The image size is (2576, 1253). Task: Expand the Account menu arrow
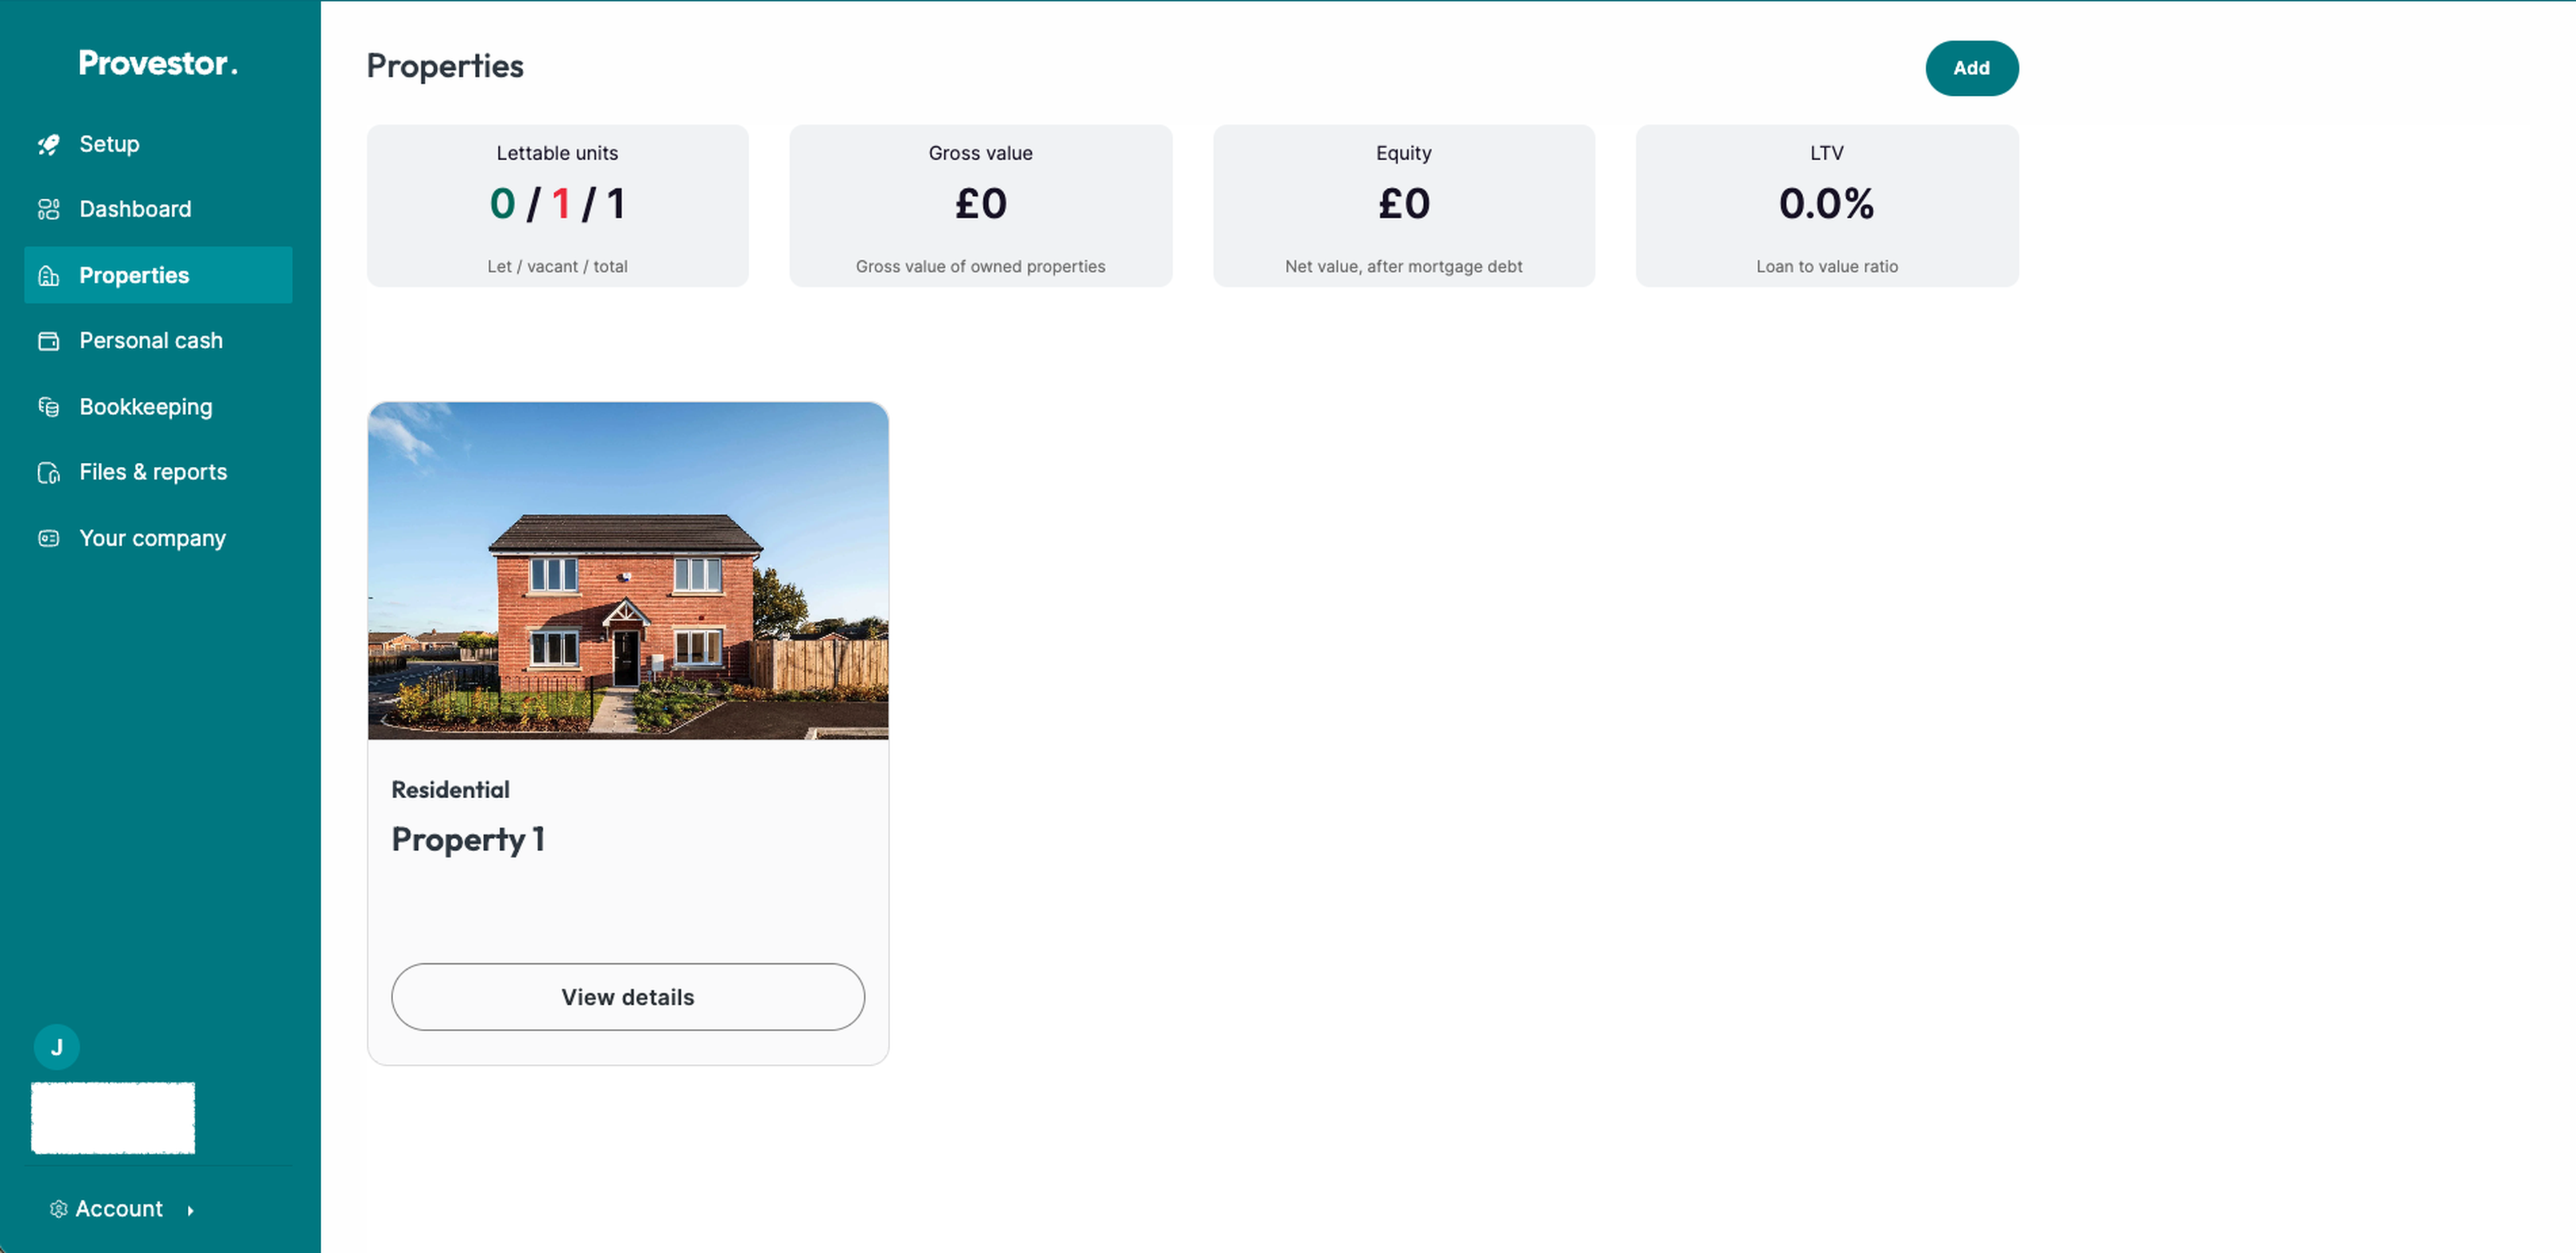[190, 1210]
